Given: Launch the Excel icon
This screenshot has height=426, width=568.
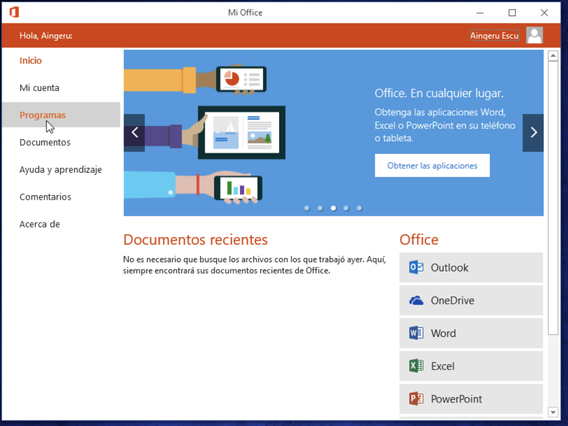Looking at the screenshot, I should point(416,366).
